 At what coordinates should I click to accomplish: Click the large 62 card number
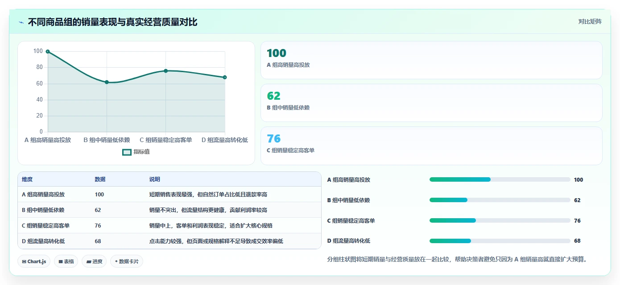tap(273, 96)
